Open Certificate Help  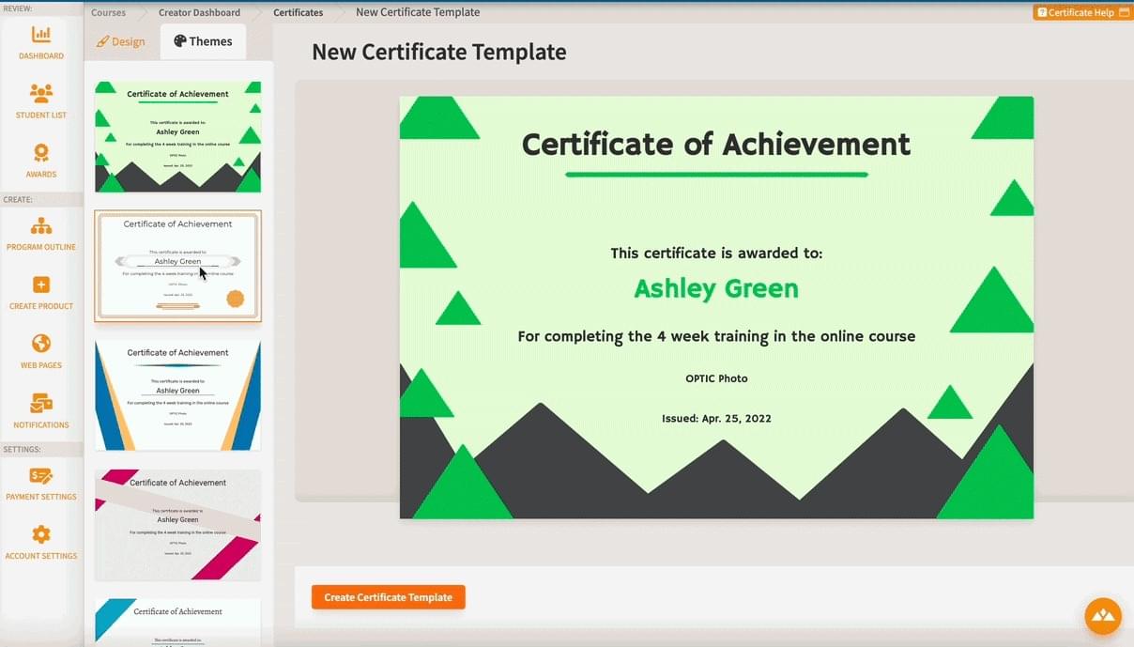[1081, 12]
